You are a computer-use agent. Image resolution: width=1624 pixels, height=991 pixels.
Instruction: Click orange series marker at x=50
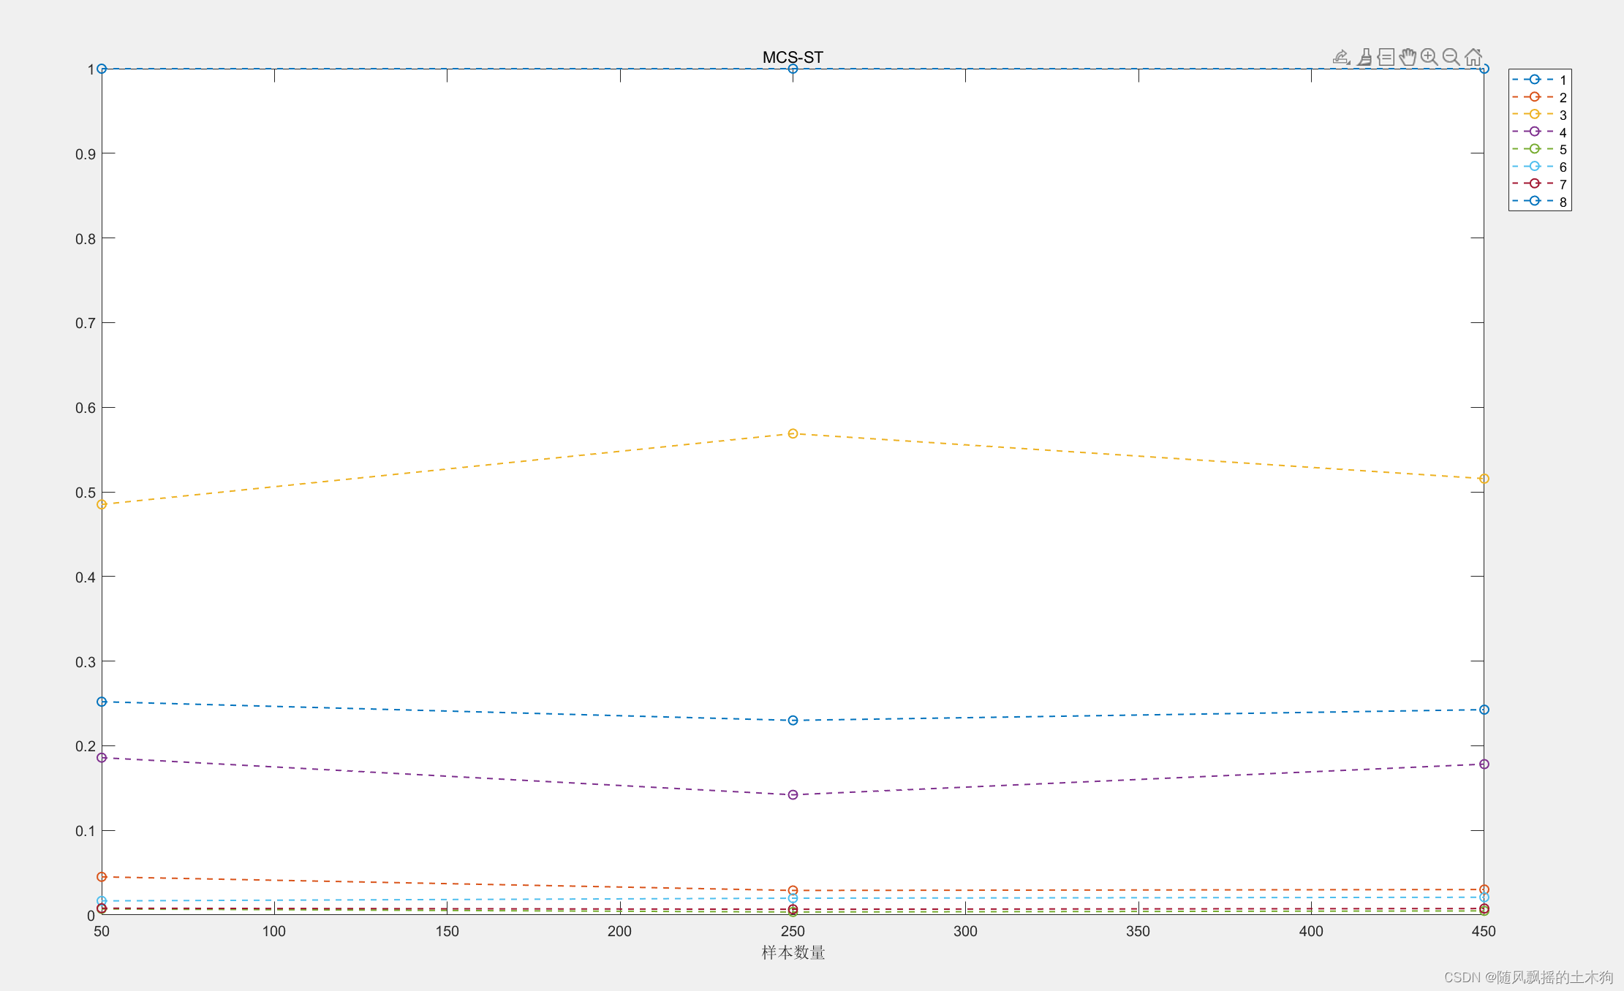click(102, 876)
